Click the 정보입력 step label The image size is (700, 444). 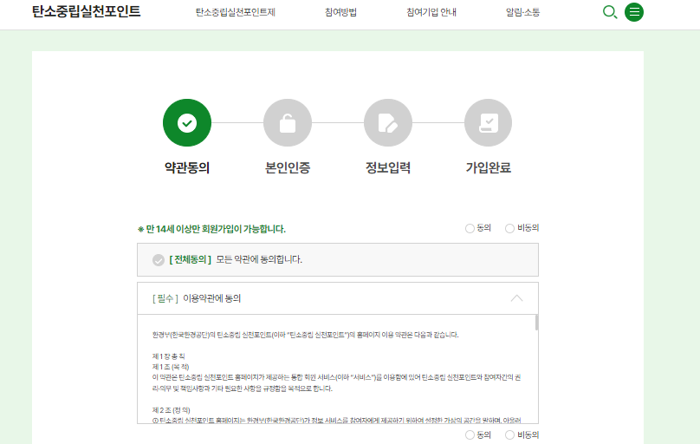coord(388,168)
